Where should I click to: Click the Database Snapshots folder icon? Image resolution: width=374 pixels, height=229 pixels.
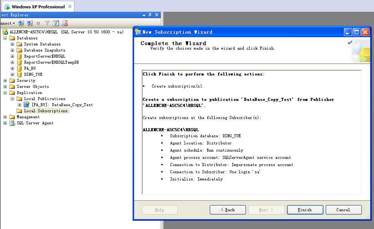[19, 50]
